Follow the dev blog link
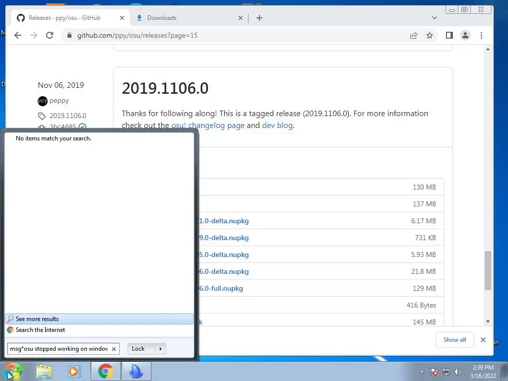The image size is (508, 381). pos(277,126)
